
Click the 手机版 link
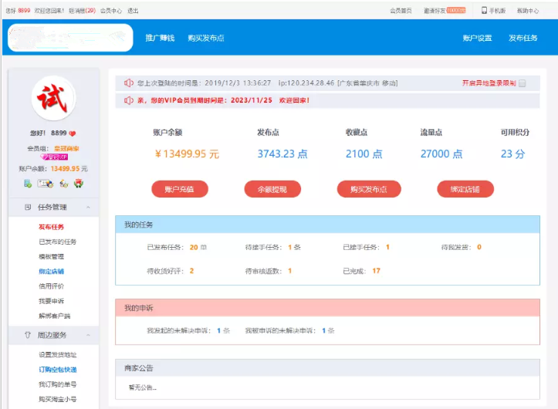tap(497, 11)
